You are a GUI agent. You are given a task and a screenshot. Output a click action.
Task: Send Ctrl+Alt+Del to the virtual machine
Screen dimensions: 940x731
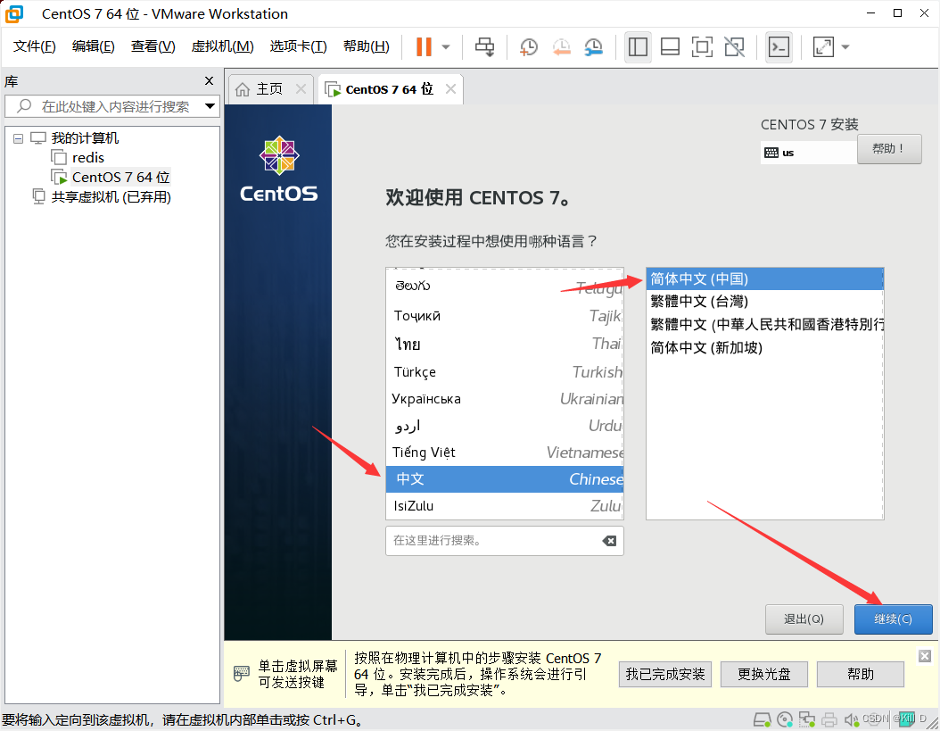[x=485, y=46]
